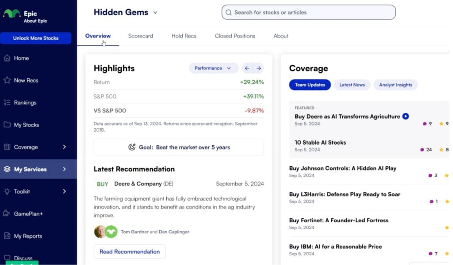Click the Goal: Beat the market box
The width and height of the screenshot is (453, 265).
tap(179, 147)
